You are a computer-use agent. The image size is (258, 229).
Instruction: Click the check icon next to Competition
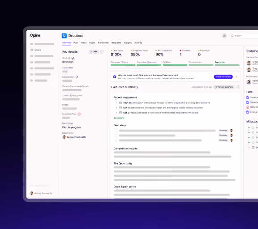77,77
